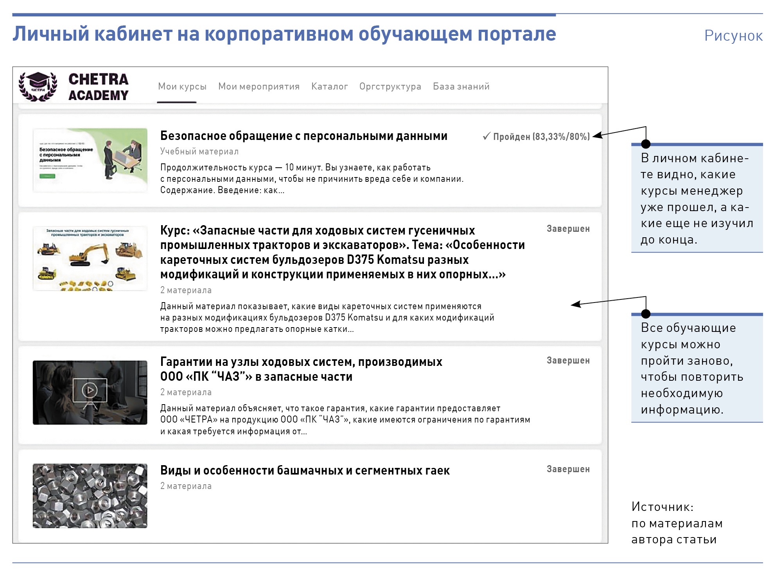This screenshot has width=774, height=575.
Task: Click the checkmark beside Пройден status
Action: point(486,136)
